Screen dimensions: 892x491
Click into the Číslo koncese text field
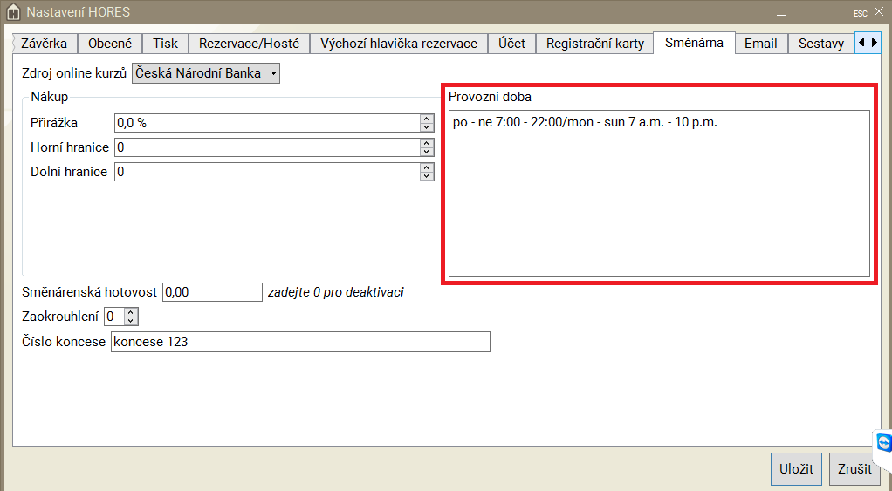point(300,342)
